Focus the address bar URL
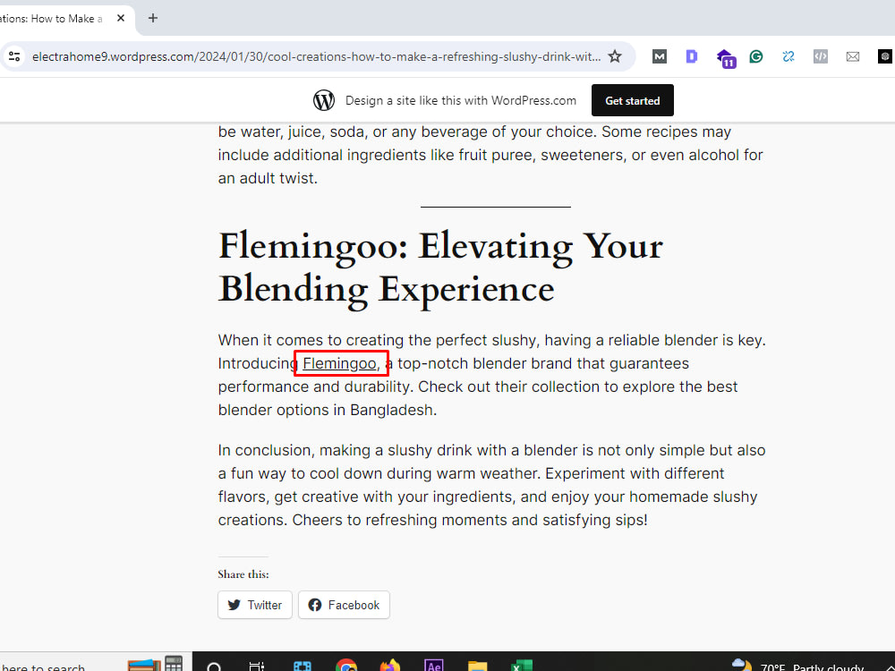Viewport: 895px width, 671px height. coord(316,56)
